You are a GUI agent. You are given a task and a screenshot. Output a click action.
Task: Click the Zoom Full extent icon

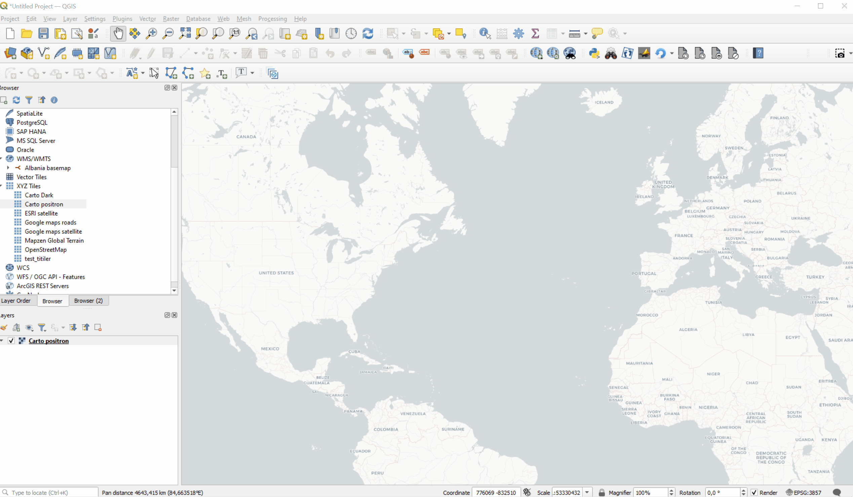[185, 34]
